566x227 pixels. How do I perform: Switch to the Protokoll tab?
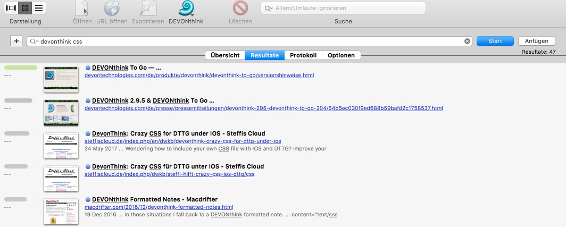click(x=303, y=55)
